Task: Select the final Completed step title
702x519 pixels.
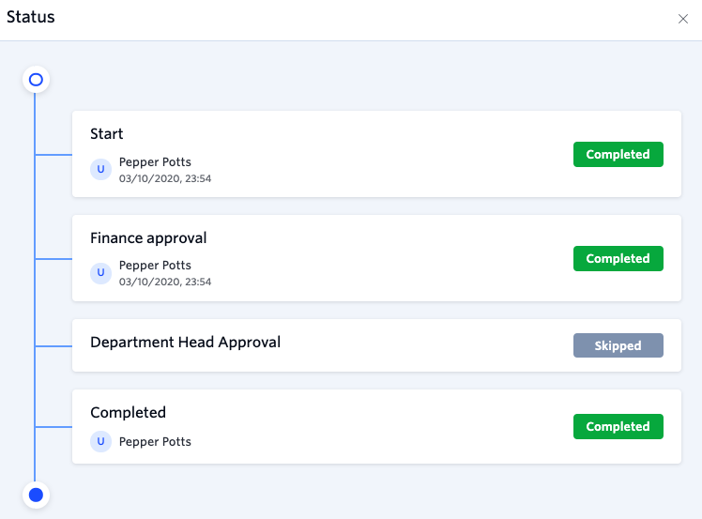Action: coord(128,412)
